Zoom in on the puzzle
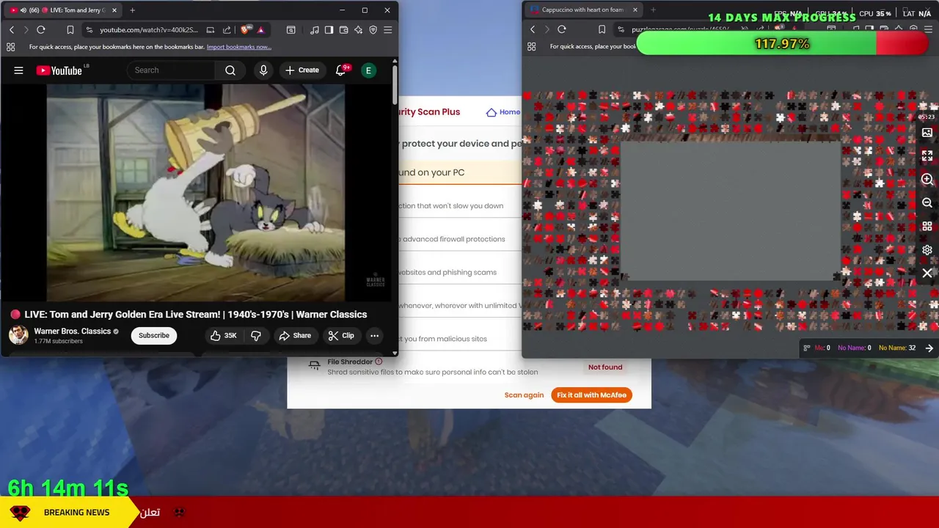Screen dimensions: 939x528 (927, 180)
